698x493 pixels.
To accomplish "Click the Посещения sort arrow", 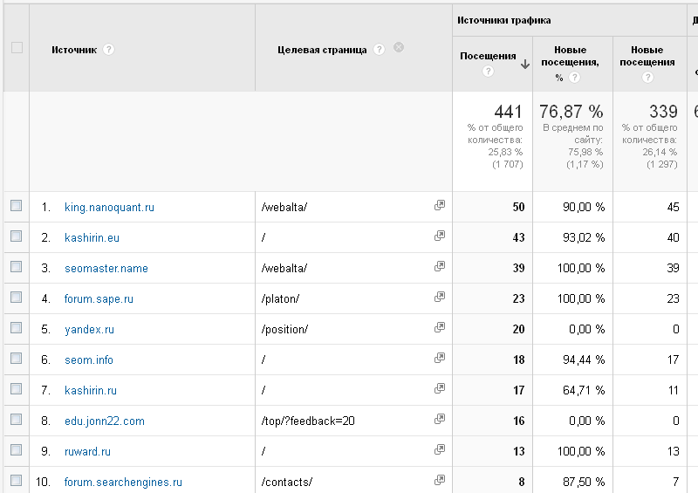I will click(525, 64).
